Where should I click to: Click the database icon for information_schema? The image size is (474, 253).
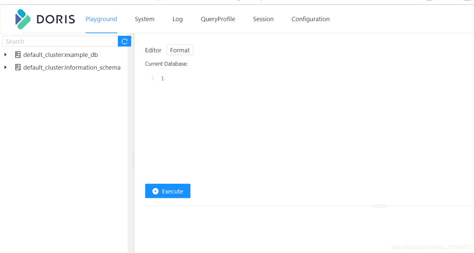pos(18,67)
